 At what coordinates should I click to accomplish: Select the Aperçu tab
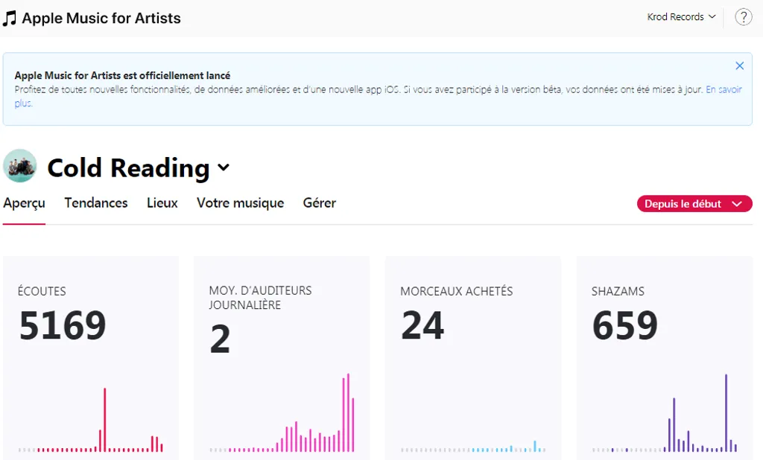point(24,203)
